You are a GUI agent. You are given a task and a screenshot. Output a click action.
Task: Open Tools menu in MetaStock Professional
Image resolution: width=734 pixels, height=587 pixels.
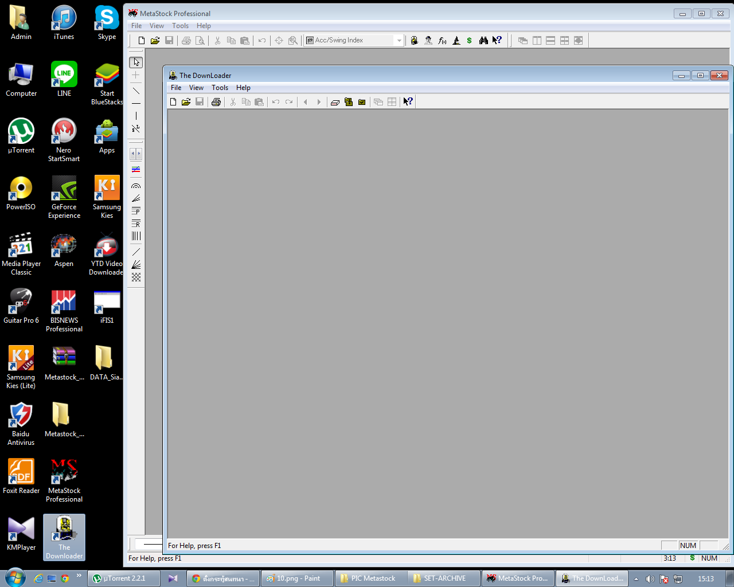point(180,26)
